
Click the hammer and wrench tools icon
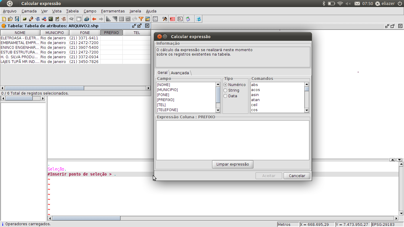point(165,19)
